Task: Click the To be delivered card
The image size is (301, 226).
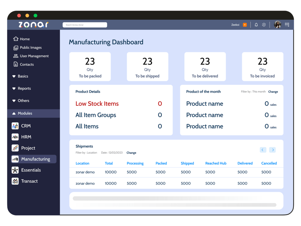Action: (205, 67)
